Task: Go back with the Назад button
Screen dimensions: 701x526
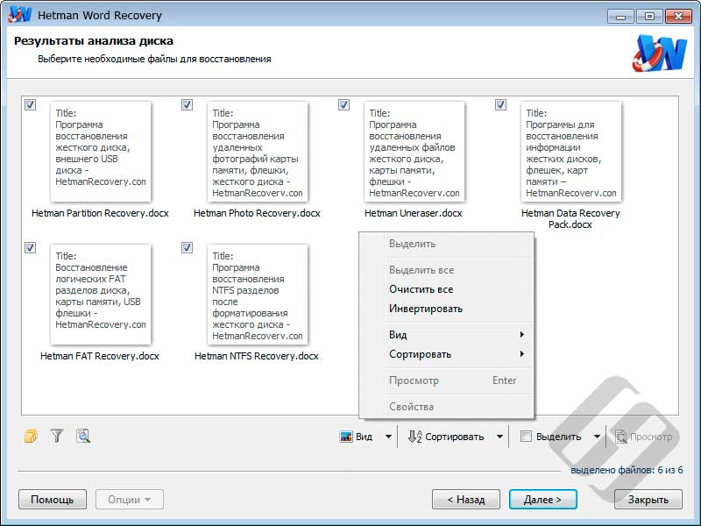Action: (466, 499)
